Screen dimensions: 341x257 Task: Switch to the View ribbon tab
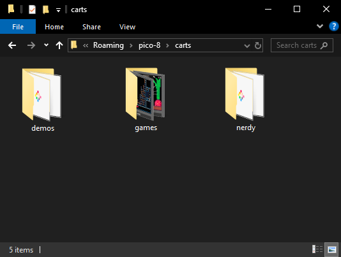click(x=127, y=27)
